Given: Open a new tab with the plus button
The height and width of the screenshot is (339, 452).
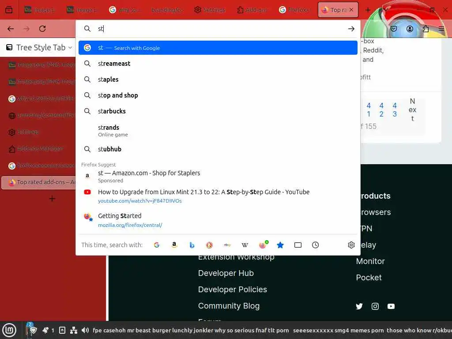Looking at the screenshot, I should click(368, 10).
